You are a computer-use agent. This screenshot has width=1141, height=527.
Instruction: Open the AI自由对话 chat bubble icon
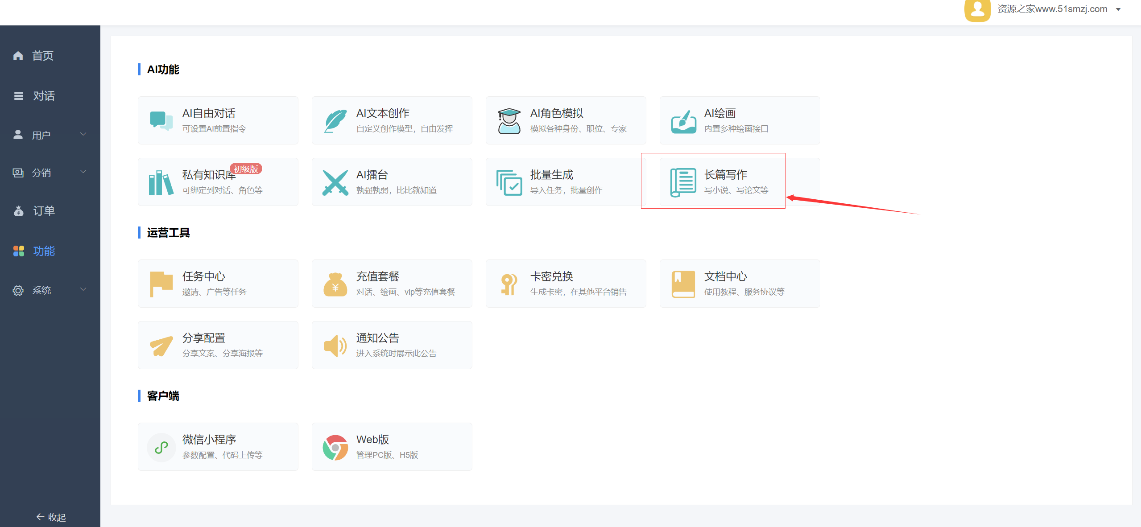(x=161, y=121)
